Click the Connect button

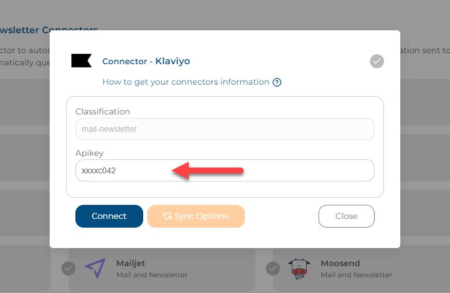click(109, 216)
